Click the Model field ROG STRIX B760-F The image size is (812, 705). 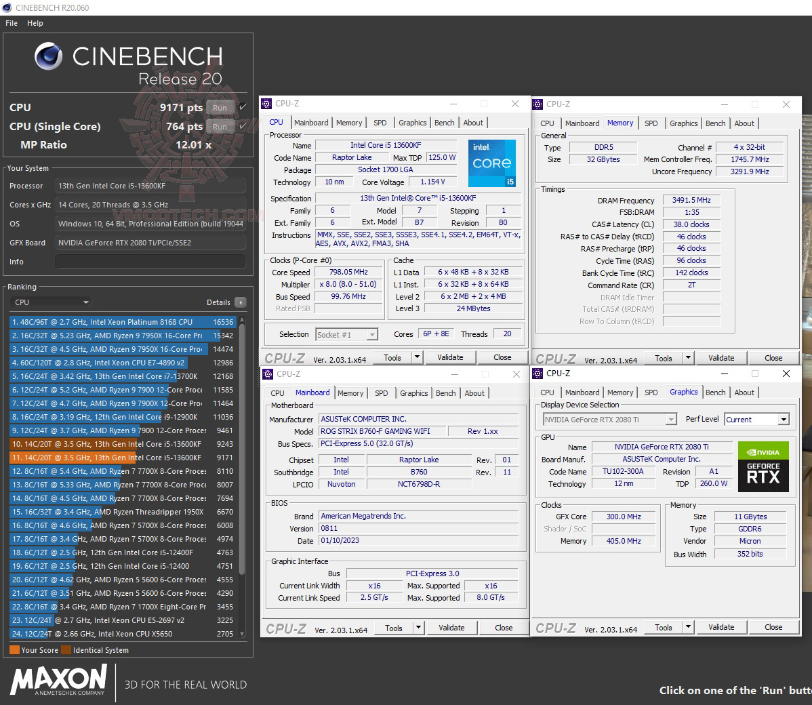(x=382, y=432)
